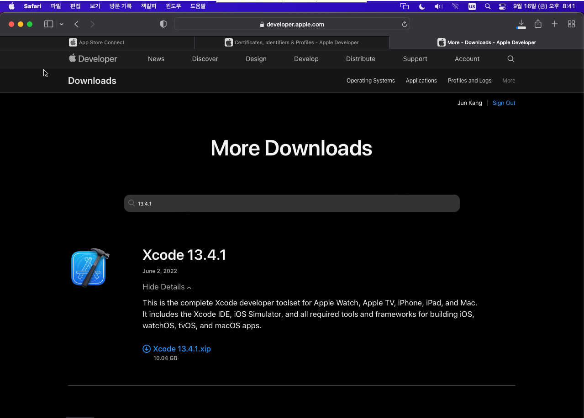This screenshot has height=418, width=584.
Task: Click the privacy report shield icon
Action: (x=163, y=24)
